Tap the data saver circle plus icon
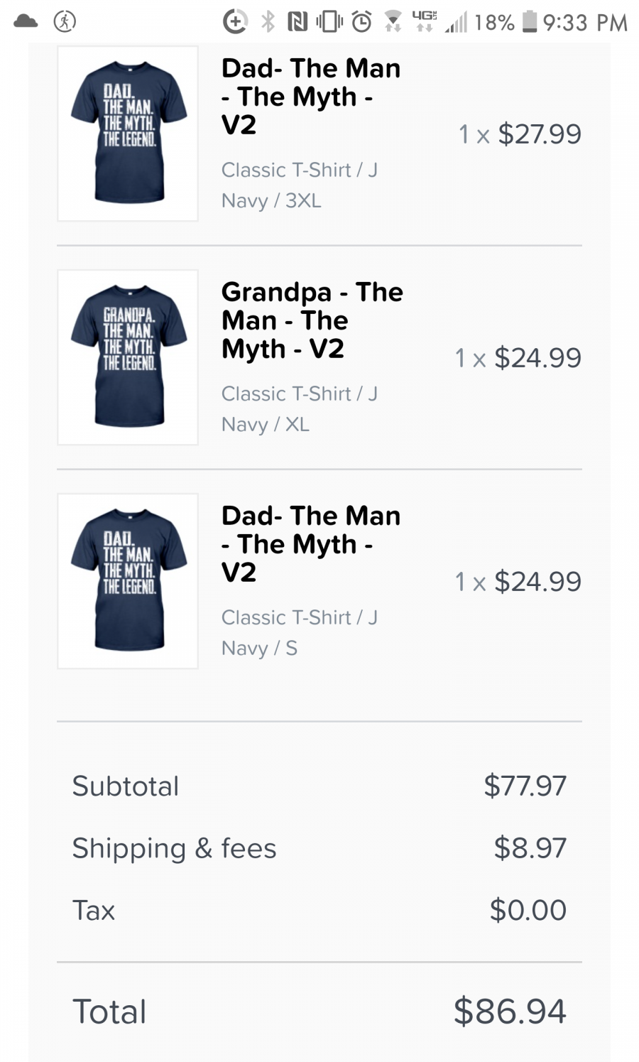Screen dimensions: 639x1062 235,22
